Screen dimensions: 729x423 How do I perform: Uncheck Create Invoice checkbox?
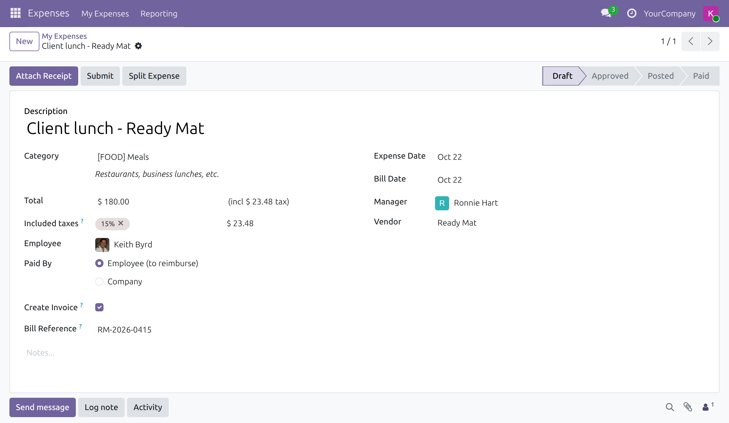[x=99, y=307]
